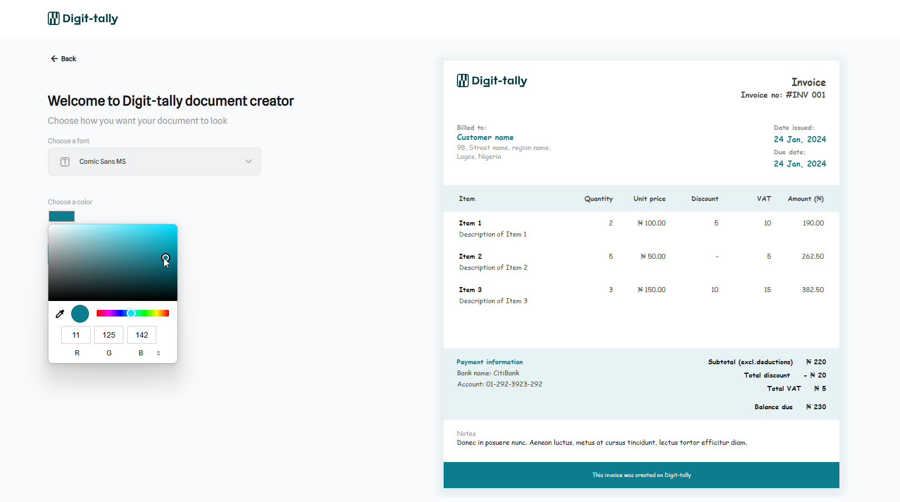
Task: Click the saturation gradient color area
Action: coord(113,263)
